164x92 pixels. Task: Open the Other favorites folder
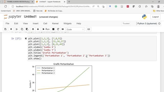[158, 11]
